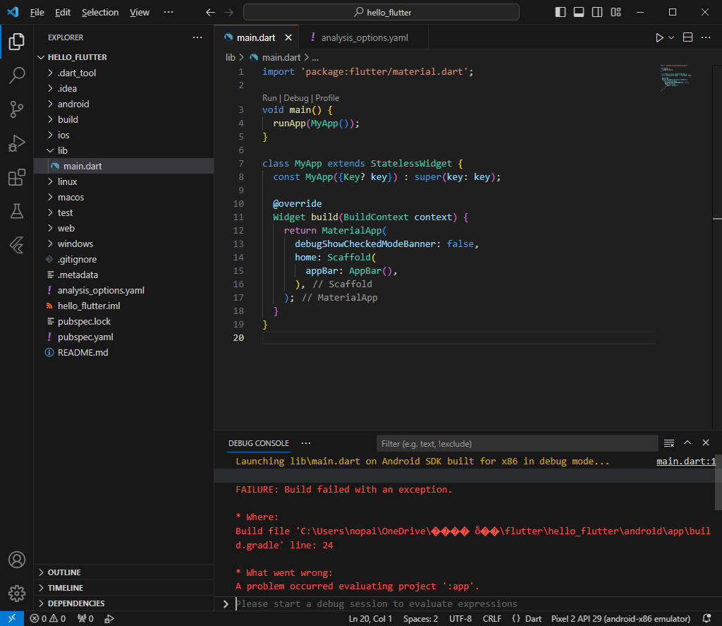The width and height of the screenshot is (722, 626).
Task: Click the ports forwarded status bar indicator
Action: 85,619
